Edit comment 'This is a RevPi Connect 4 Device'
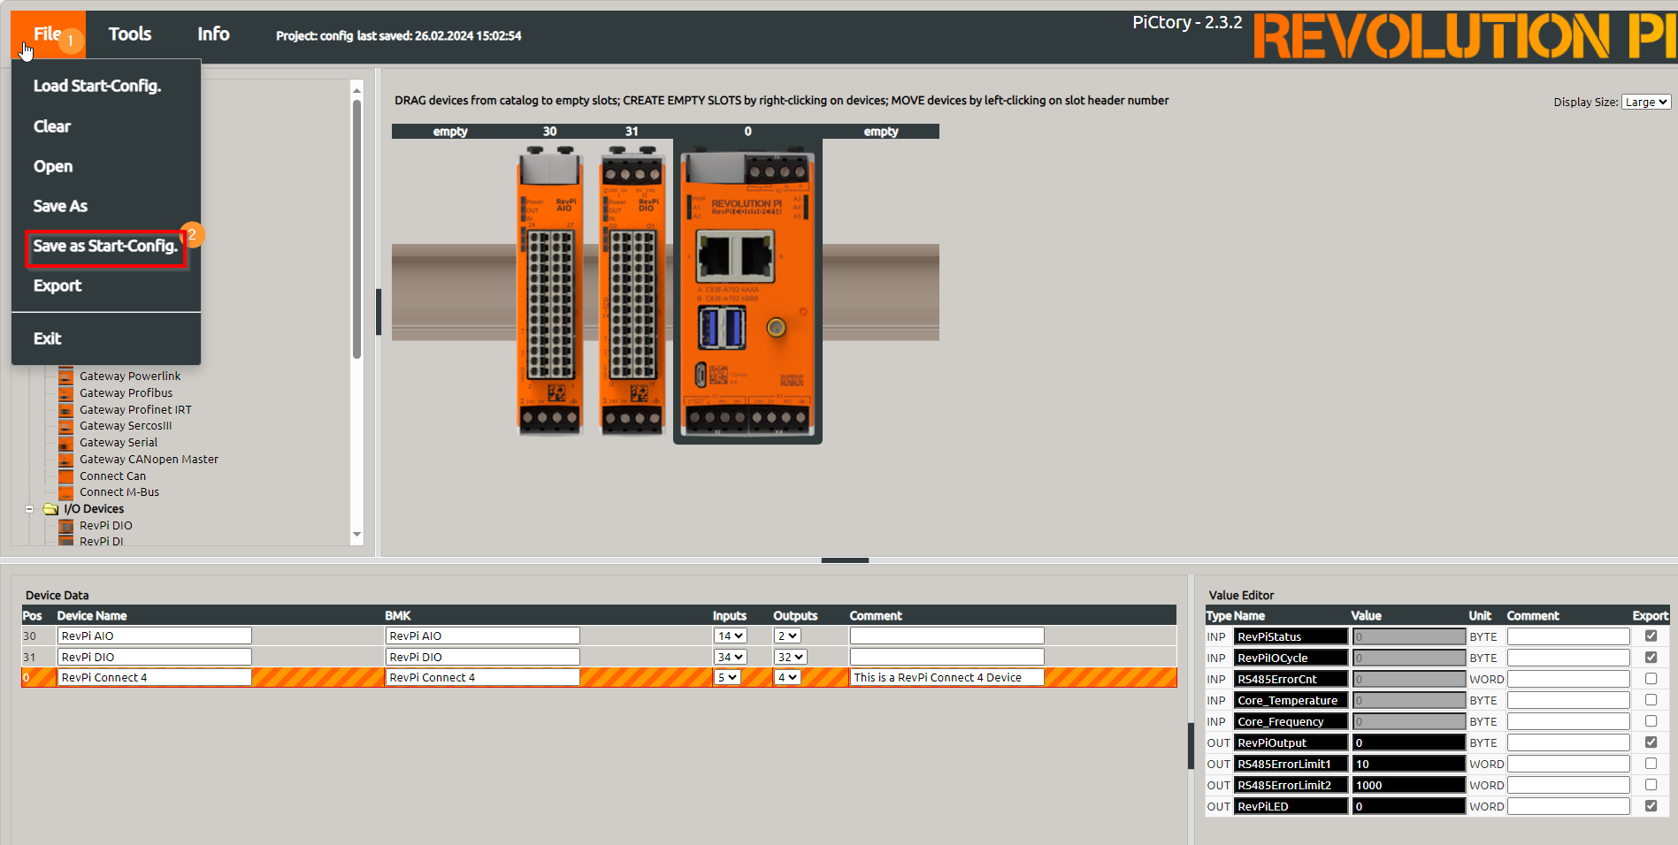 [x=947, y=677]
